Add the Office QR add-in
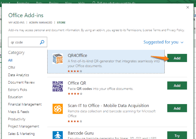The height and width of the screenshot is (139, 196). point(177,85)
